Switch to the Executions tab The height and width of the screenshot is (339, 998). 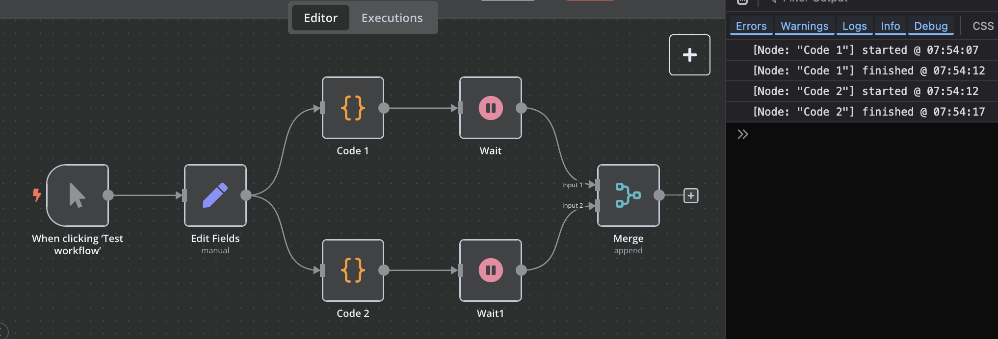392,18
